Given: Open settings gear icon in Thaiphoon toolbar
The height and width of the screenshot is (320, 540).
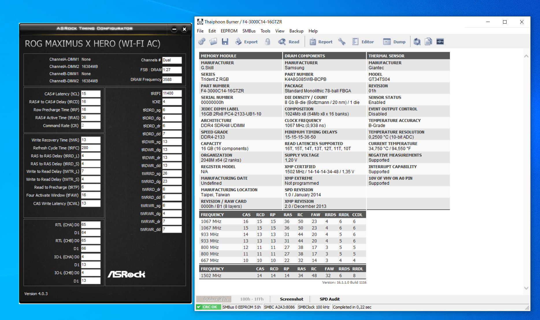Looking at the screenshot, I should tap(202, 42).
